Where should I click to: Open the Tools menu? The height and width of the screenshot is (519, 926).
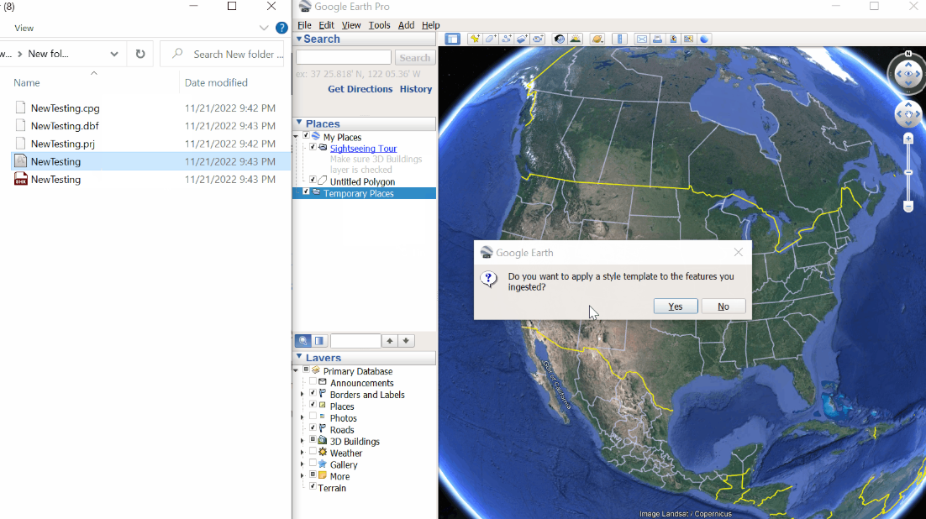[380, 24]
